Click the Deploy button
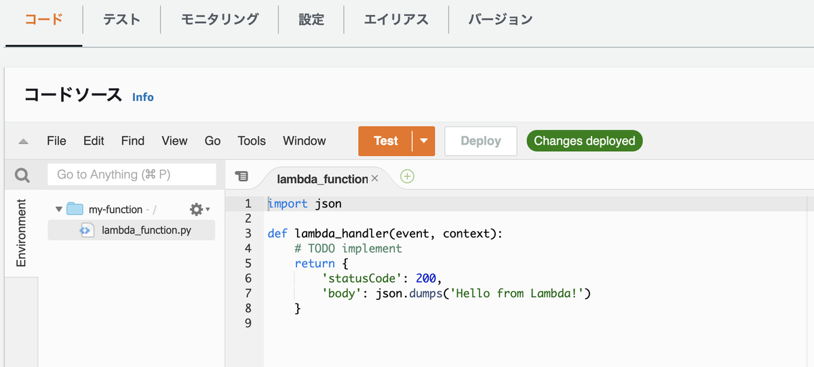Viewport: 814px width, 367px height. pyautogui.click(x=480, y=141)
